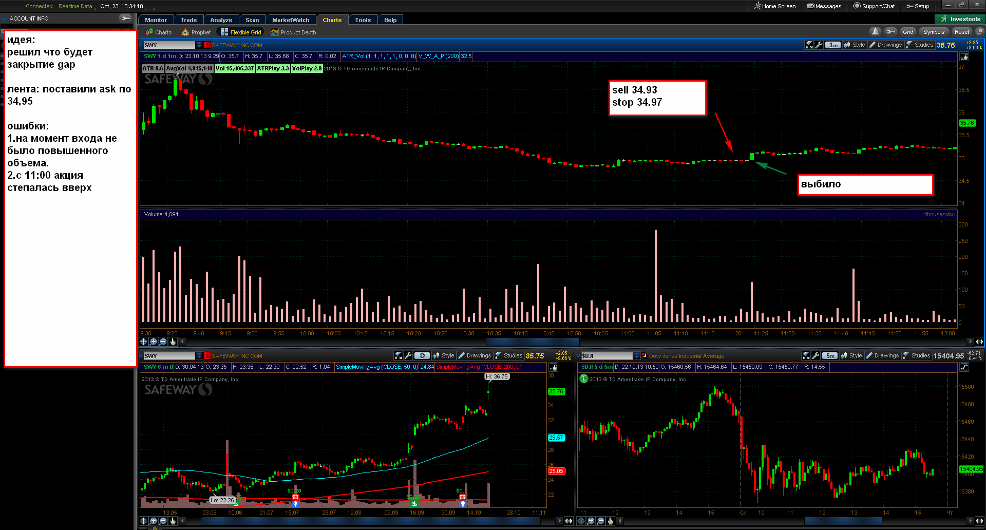The image size is (986, 530).
Task: Open the Studies menu on the SWY 1m chart
Action: [x=920, y=45]
